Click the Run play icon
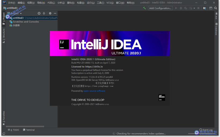 176,8
